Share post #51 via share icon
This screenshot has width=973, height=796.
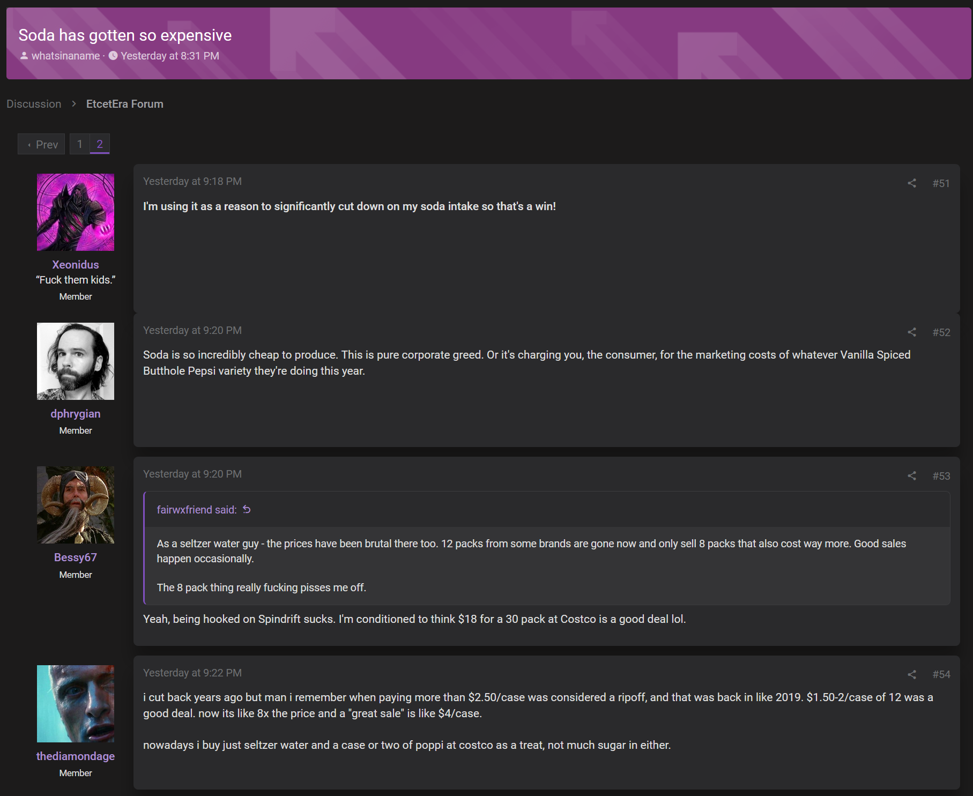click(x=911, y=183)
